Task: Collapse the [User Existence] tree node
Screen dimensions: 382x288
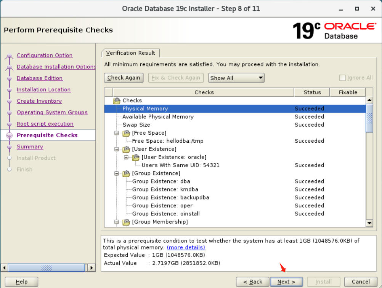Action: (117, 149)
